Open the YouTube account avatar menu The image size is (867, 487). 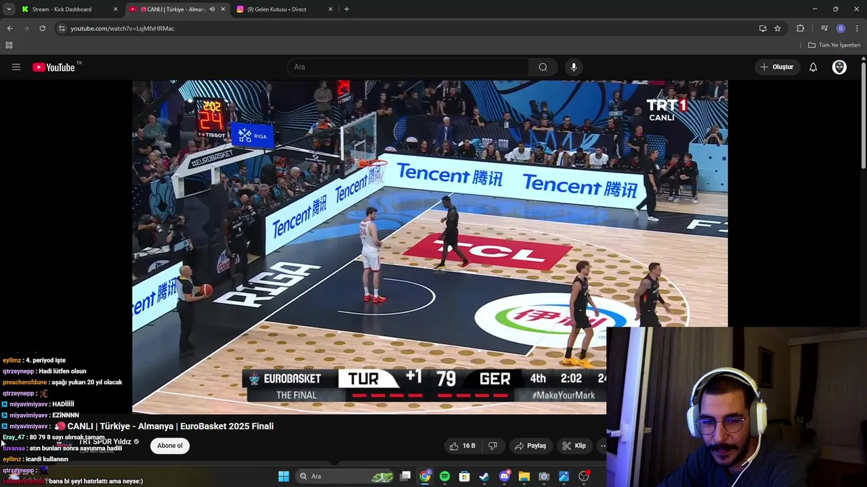tap(839, 67)
